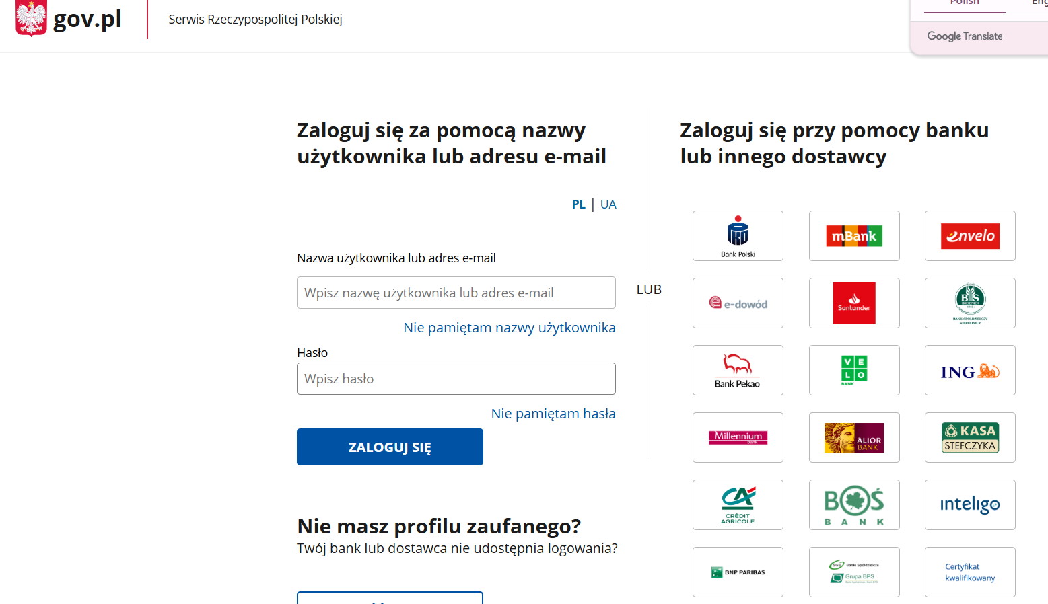This screenshot has width=1048, height=604.
Task: Open 'Nie pamiętam nazwy użytkownika' link
Action: click(x=510, y=328)
